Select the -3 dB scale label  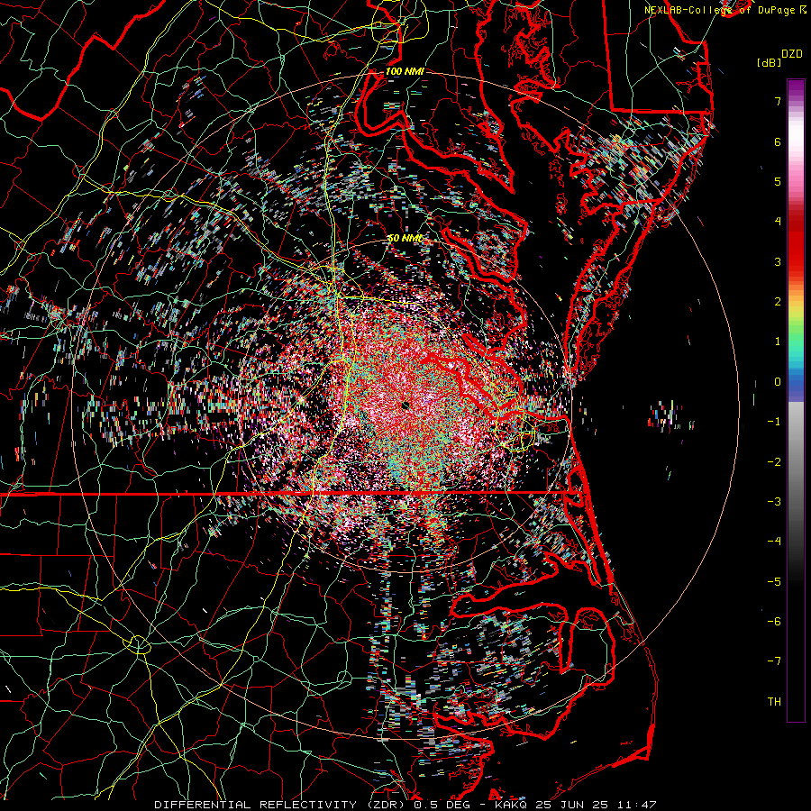coord(774,502)
